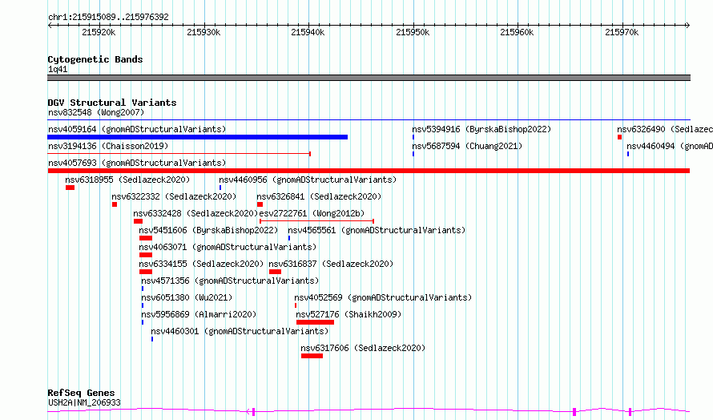Click the nsv6332428 (Sedlazeck2020) label

pyautogui.click(x=195, y=213)
